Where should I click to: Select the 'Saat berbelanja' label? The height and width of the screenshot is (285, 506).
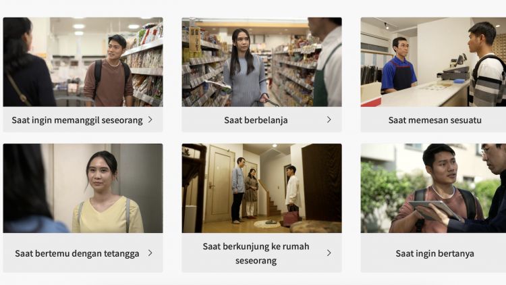tap(256, 120)
